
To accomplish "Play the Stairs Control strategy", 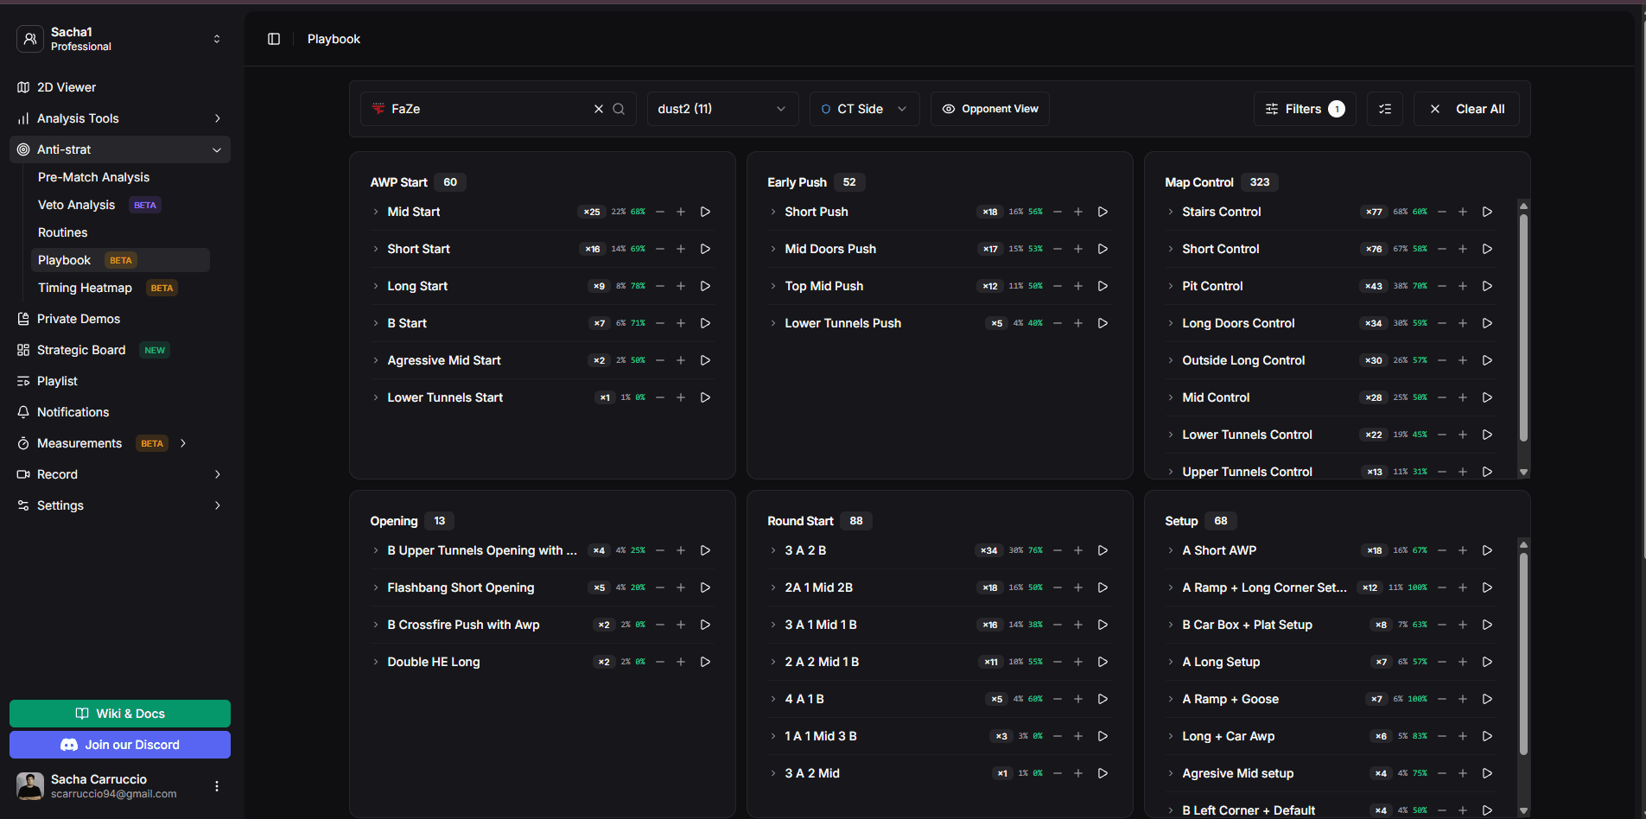I will [1487, 212].
